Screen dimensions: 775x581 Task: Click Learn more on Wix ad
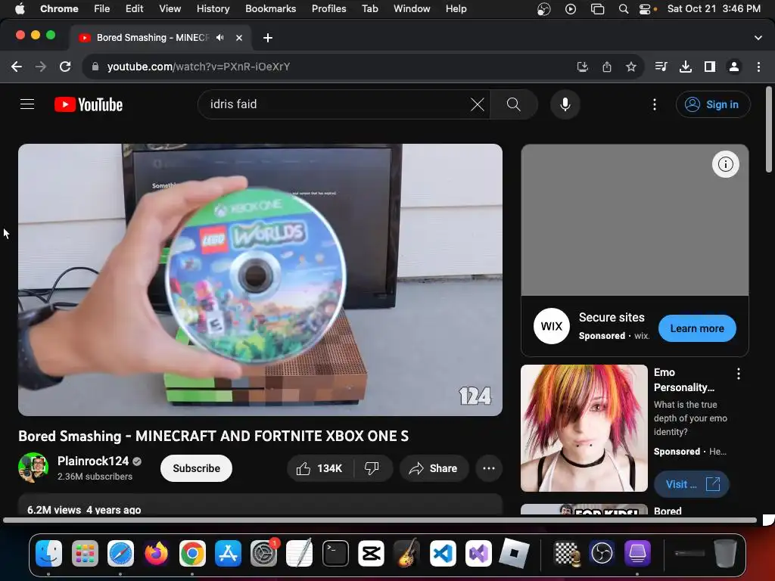point(697,328)
